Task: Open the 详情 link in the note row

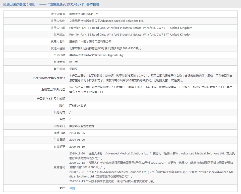Action: [x=72, y=188]
